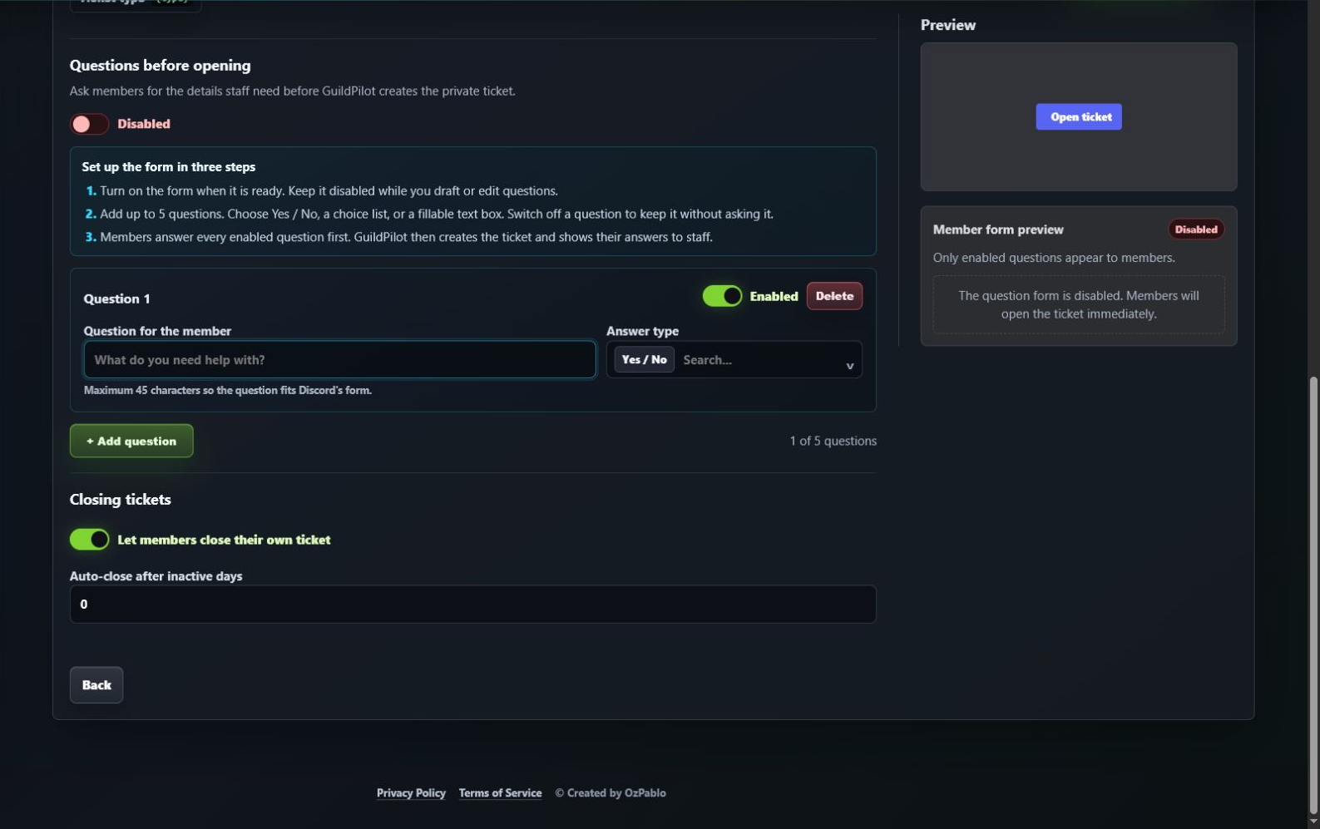1320x829 pixels.
Task: Toggle Let members close their own ticket
Action: [x=89, y=540]
